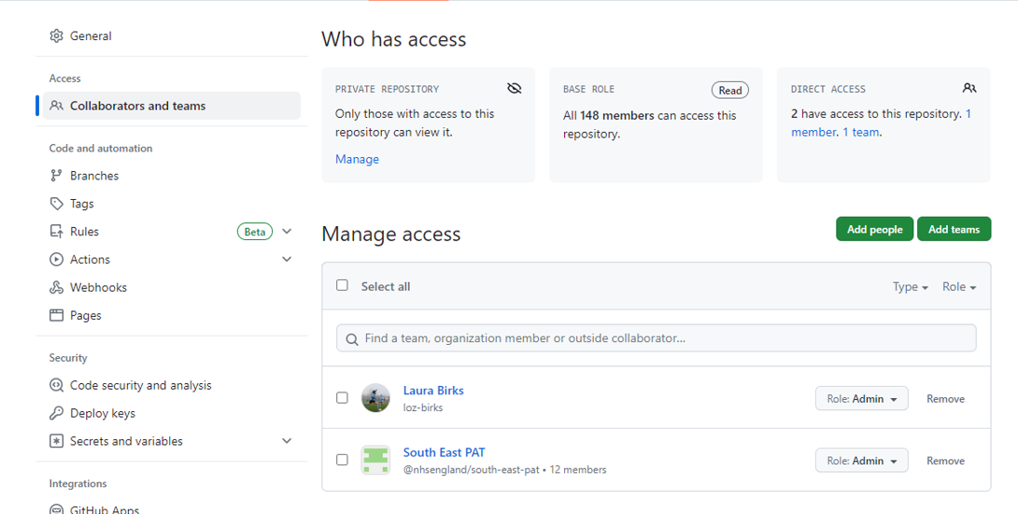Expand the Actions settings chevron

pos(287,259)
